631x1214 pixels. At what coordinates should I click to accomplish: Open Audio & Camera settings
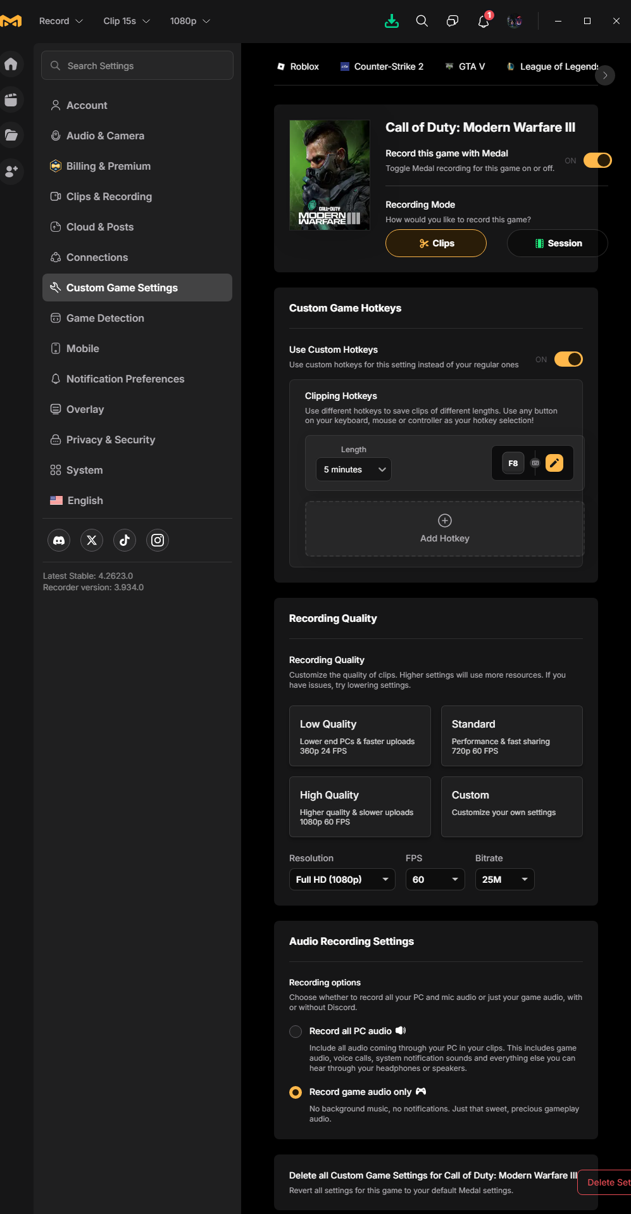137,136
